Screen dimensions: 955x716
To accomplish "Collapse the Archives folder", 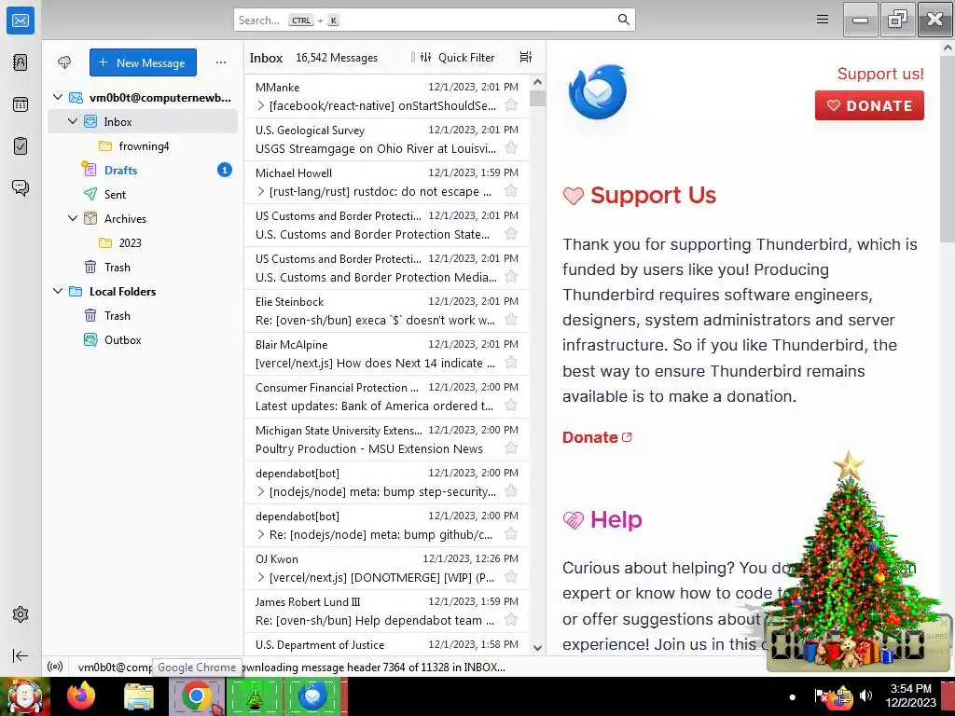I will (73, 218).
